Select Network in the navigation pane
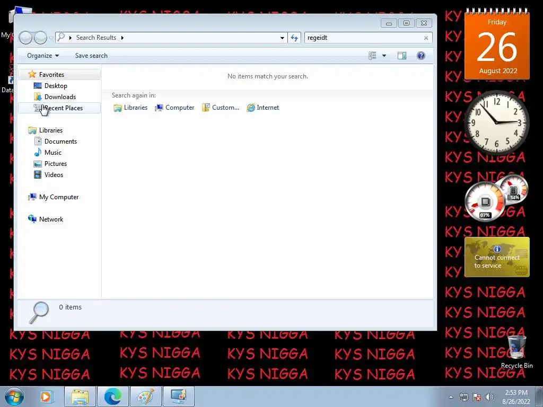Screen dimensions: 543x407 pos(51,219)
